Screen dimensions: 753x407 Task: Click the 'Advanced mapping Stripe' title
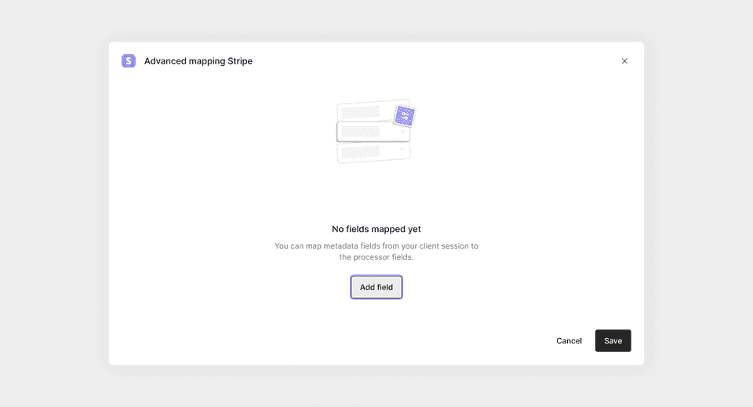click(198, 61)
